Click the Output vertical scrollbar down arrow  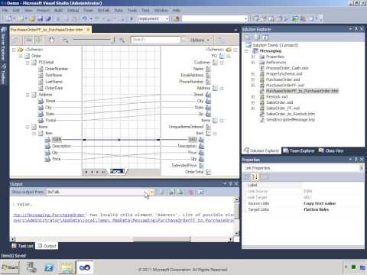click(x=236, y=233)
